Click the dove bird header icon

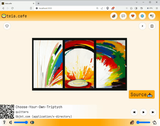[x=152, y=16]
